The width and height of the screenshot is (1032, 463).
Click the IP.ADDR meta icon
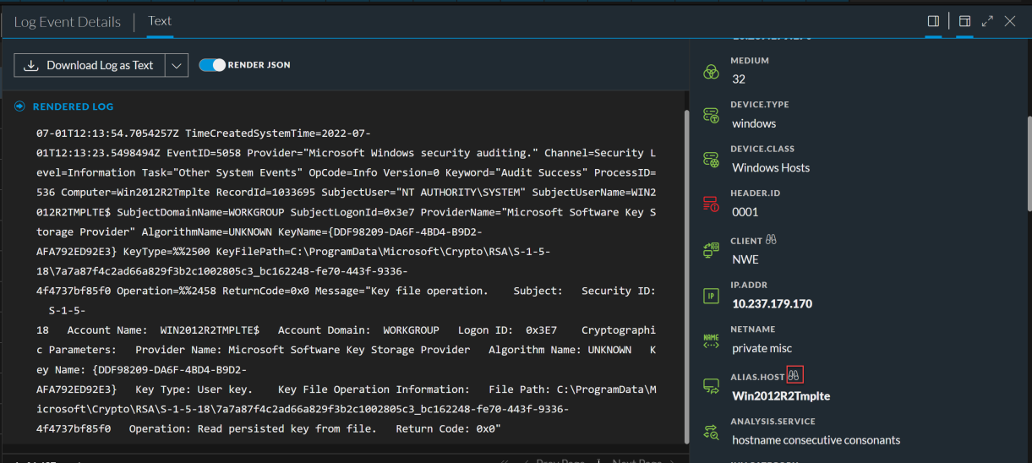pyautogui.click(x=711, y=296)
